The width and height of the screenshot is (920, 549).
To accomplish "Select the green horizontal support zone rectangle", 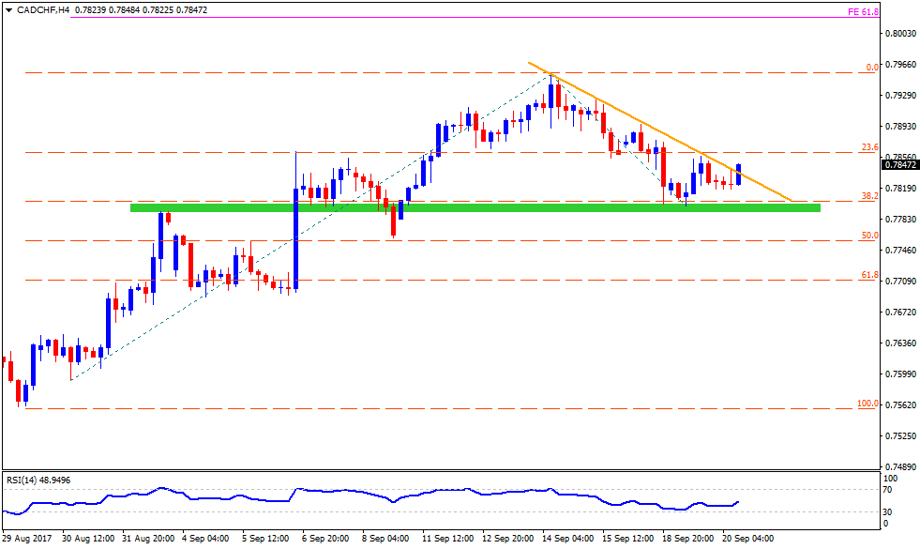I will tap(475, 207).
